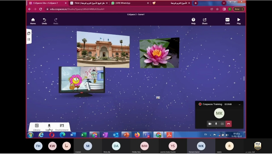Stop screen sharing in the call popup
The image size is (272, 154).
coord(222,124)
